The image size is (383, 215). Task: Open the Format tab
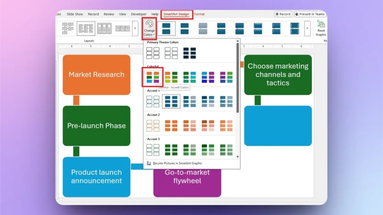tap(199, 14)
